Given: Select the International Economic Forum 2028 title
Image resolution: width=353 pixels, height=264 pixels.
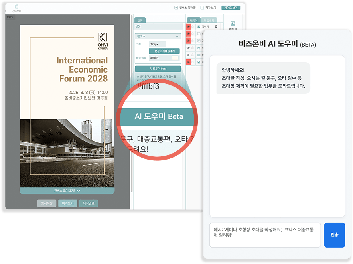Looking at the screenshot, I should point(82,69).
